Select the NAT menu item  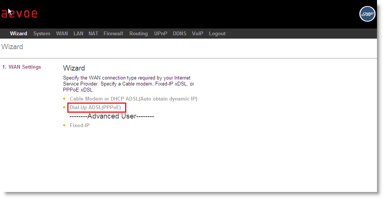[93, 34]
